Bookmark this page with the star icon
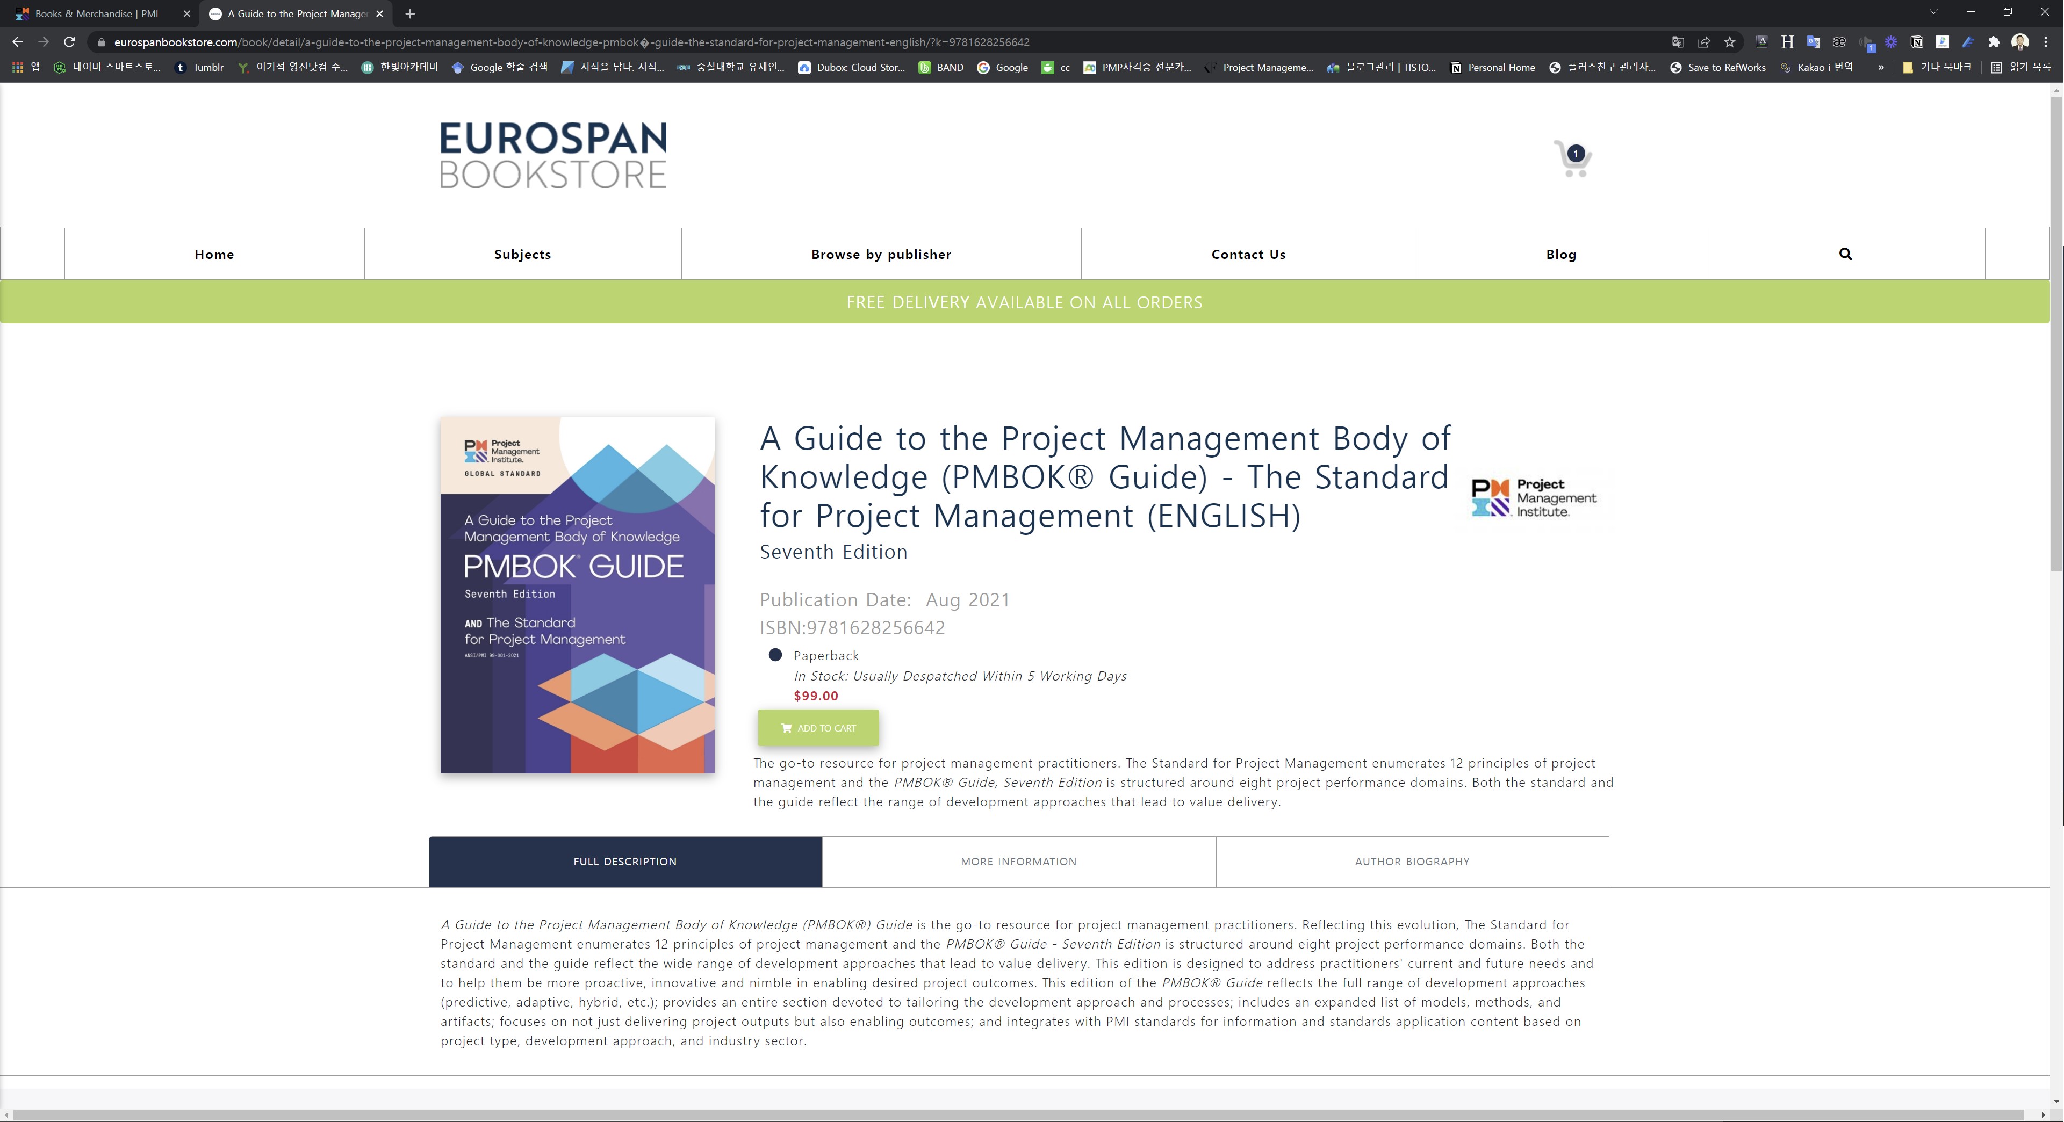This screenshot has height=1122, width=2064. (x=1730, y=42)
